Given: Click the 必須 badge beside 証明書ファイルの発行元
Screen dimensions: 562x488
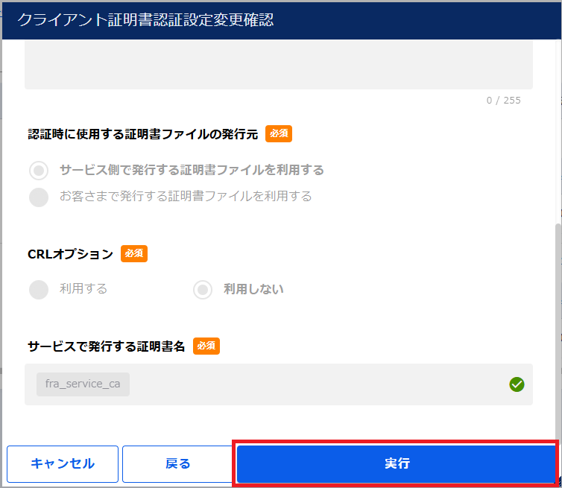Looking at the screenshot, I should [x=279, y=133].
